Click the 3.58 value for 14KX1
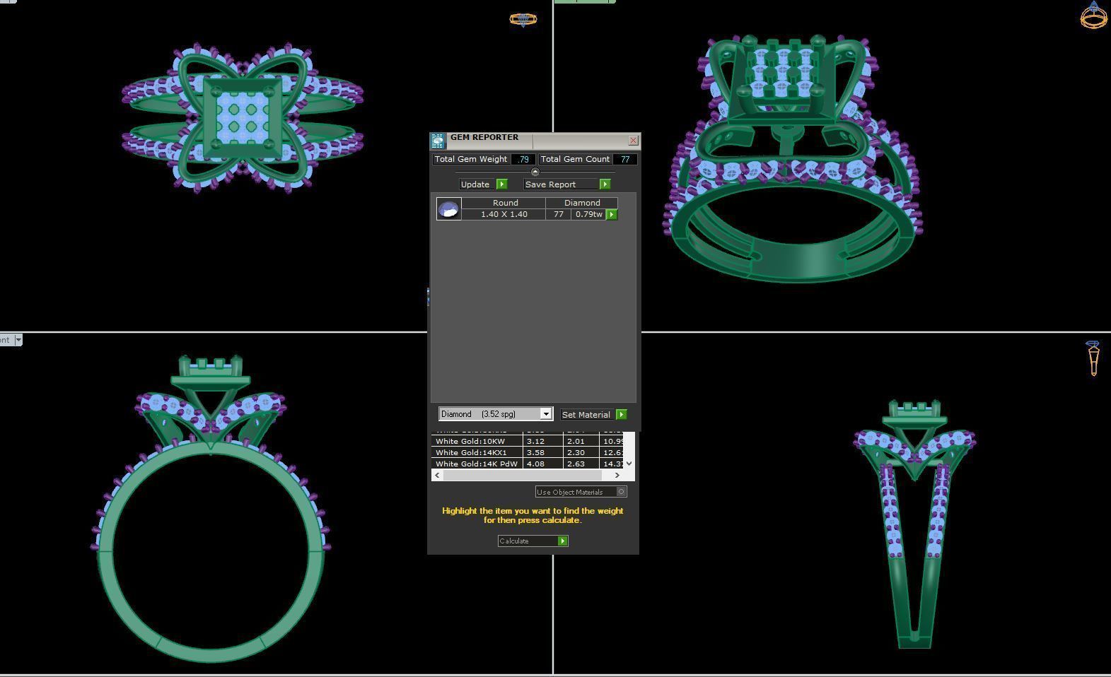Screen dimensions: 1111x677 click(x=543, y=452)
